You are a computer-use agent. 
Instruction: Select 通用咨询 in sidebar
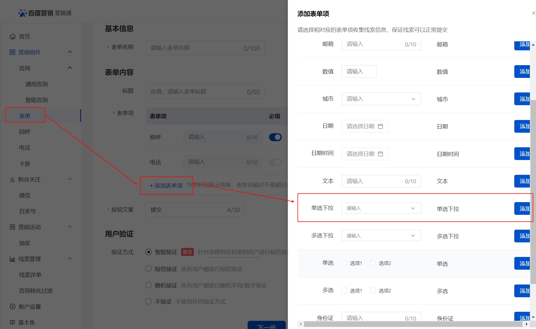[x=37, y=84]
